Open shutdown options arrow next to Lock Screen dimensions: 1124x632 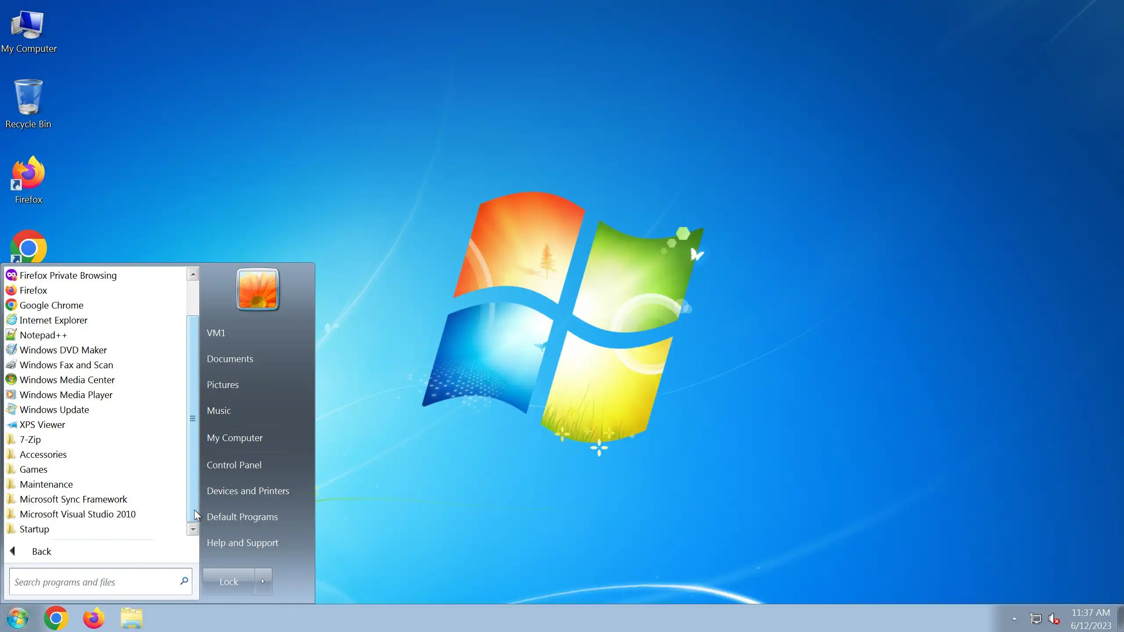pyautogui.click(x=263, y=582)
